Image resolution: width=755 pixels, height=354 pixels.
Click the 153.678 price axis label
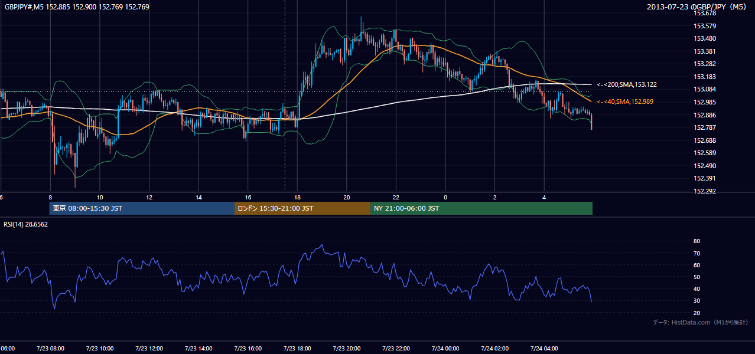705,13
